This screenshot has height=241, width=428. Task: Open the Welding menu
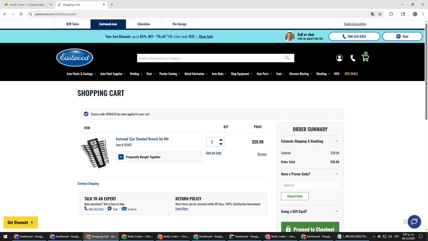(x=136, y=74)
